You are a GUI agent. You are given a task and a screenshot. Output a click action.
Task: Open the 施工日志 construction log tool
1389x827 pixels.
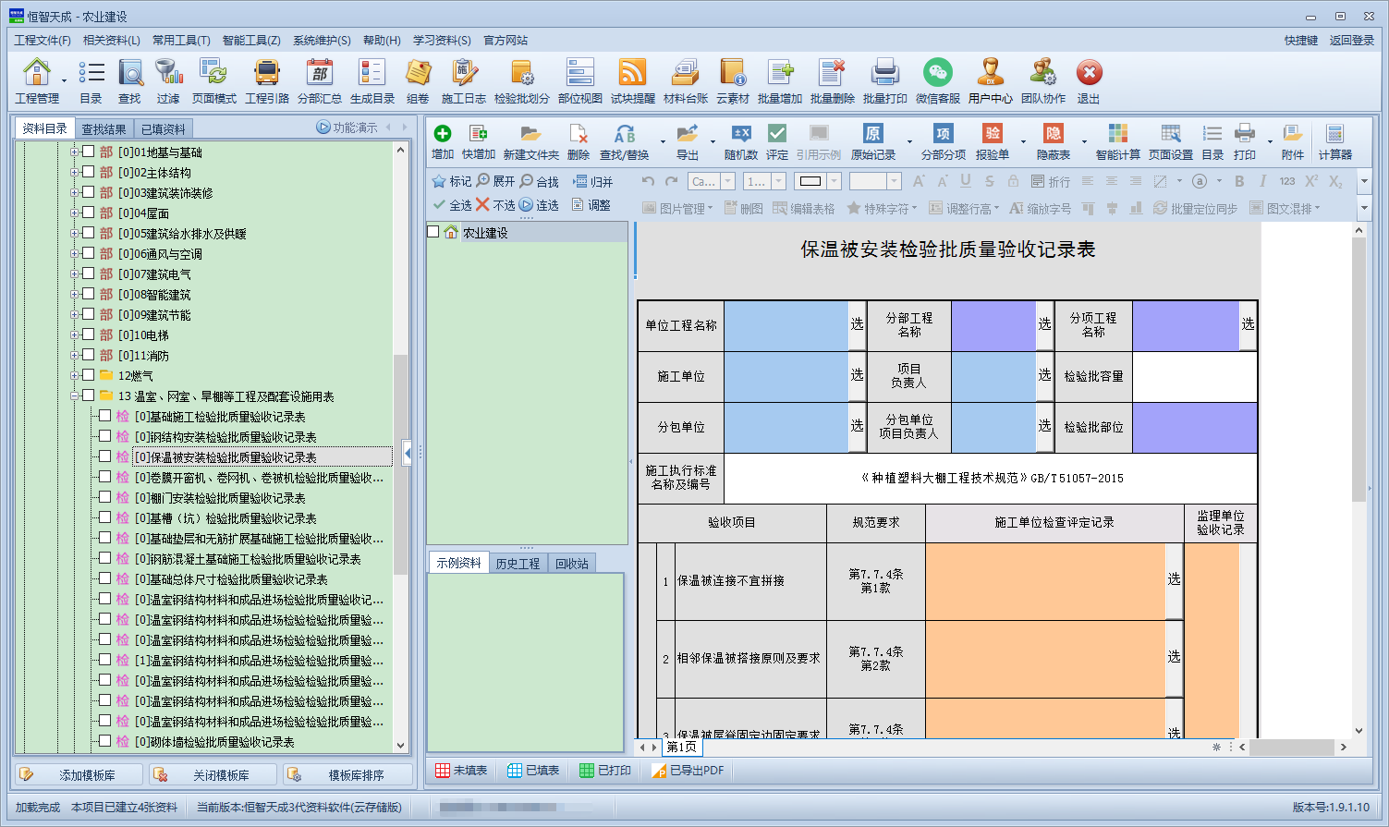click(x=463, y=81)
